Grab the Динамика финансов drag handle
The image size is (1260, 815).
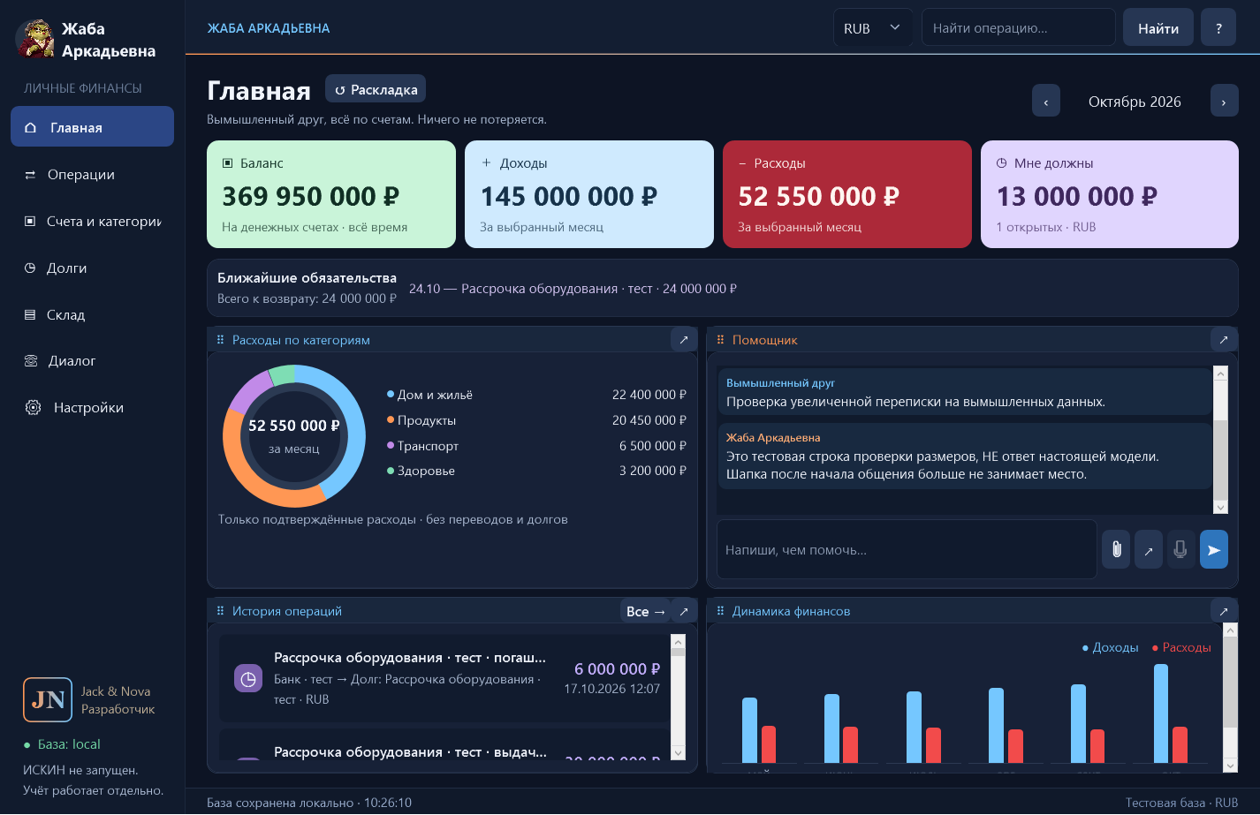[720, 611]
